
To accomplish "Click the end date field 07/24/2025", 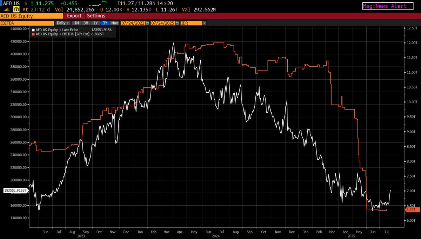I will pos(163,23).
